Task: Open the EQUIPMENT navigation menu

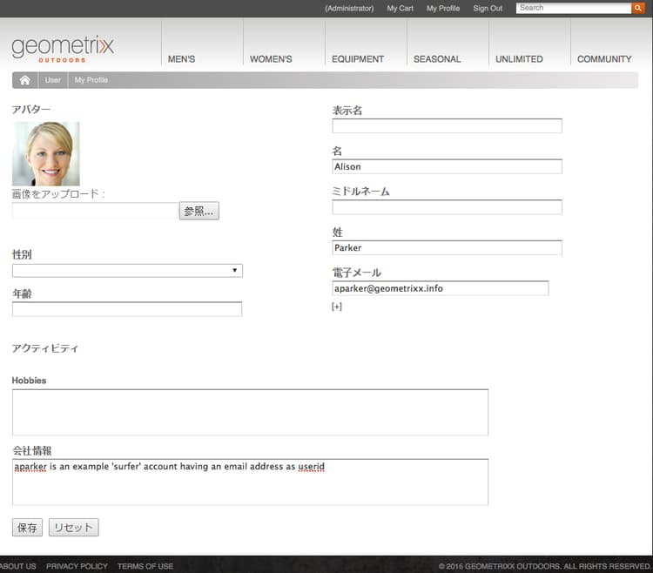Action: [358, 59]
